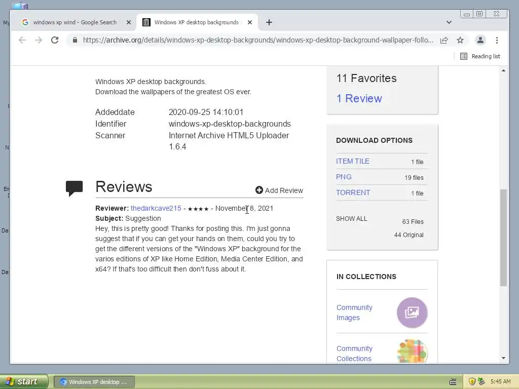
Task: Click the Community Images purple thumbnail
Action: click(412, 313)
